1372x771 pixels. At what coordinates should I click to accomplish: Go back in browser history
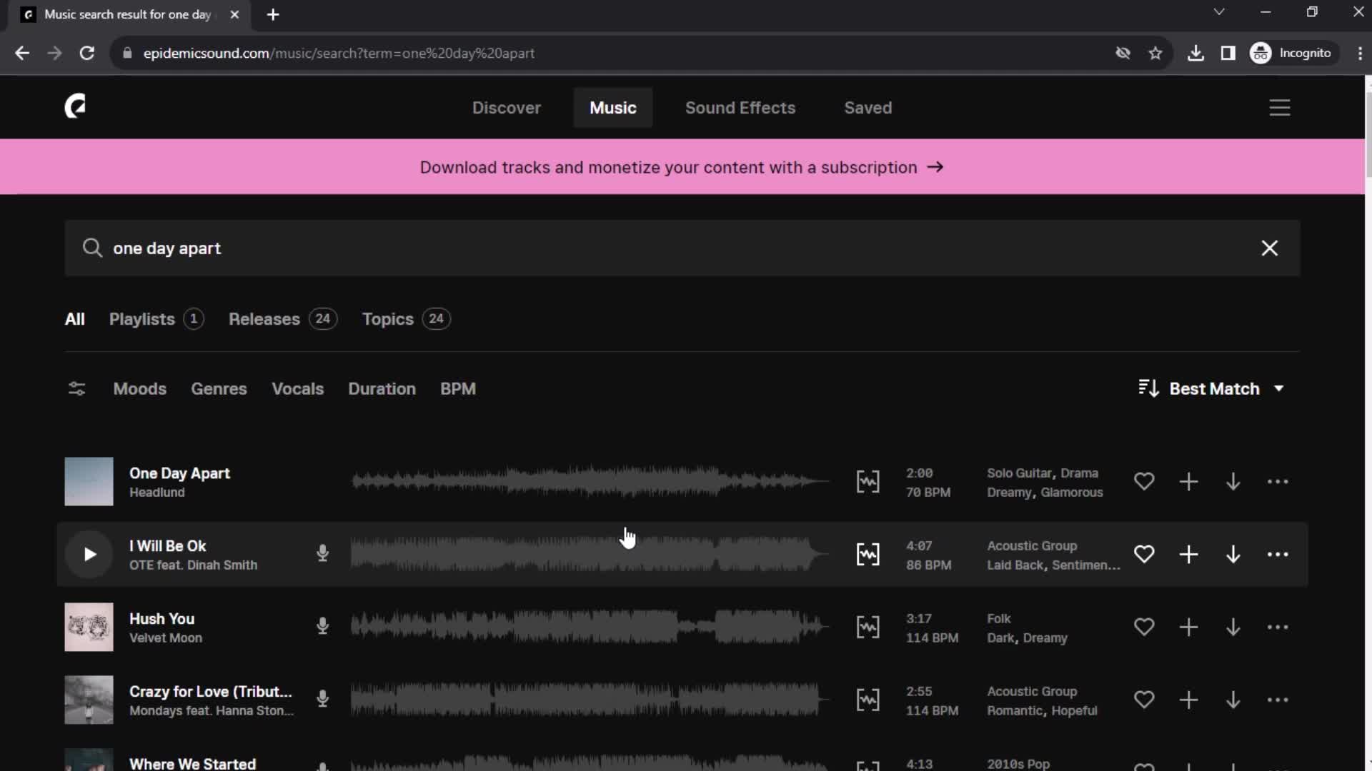coord(22,54)
